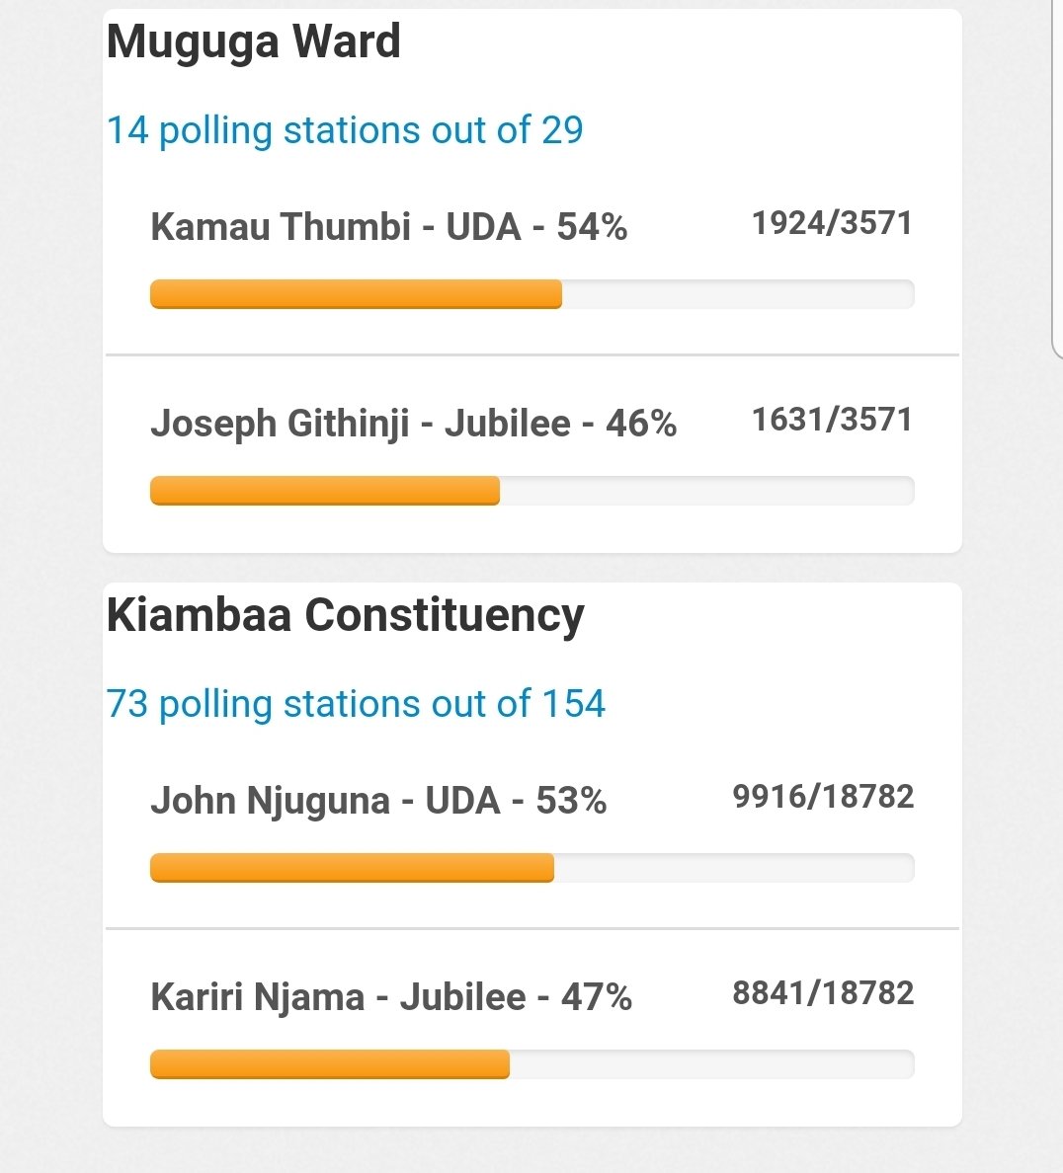Click empty track of Kariri Njama's bar

point(712,1064)
